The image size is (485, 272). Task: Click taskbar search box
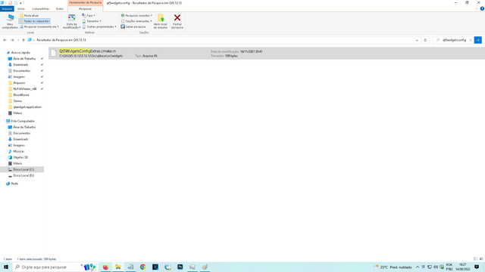click(55, 267)
